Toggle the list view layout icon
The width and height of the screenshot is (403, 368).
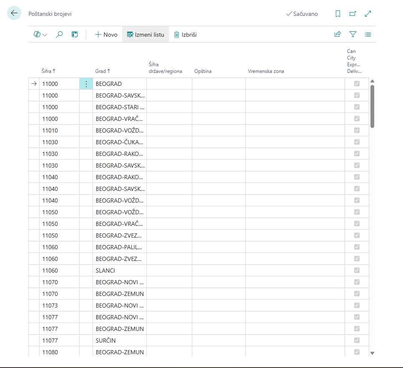[x=368, y=35]
